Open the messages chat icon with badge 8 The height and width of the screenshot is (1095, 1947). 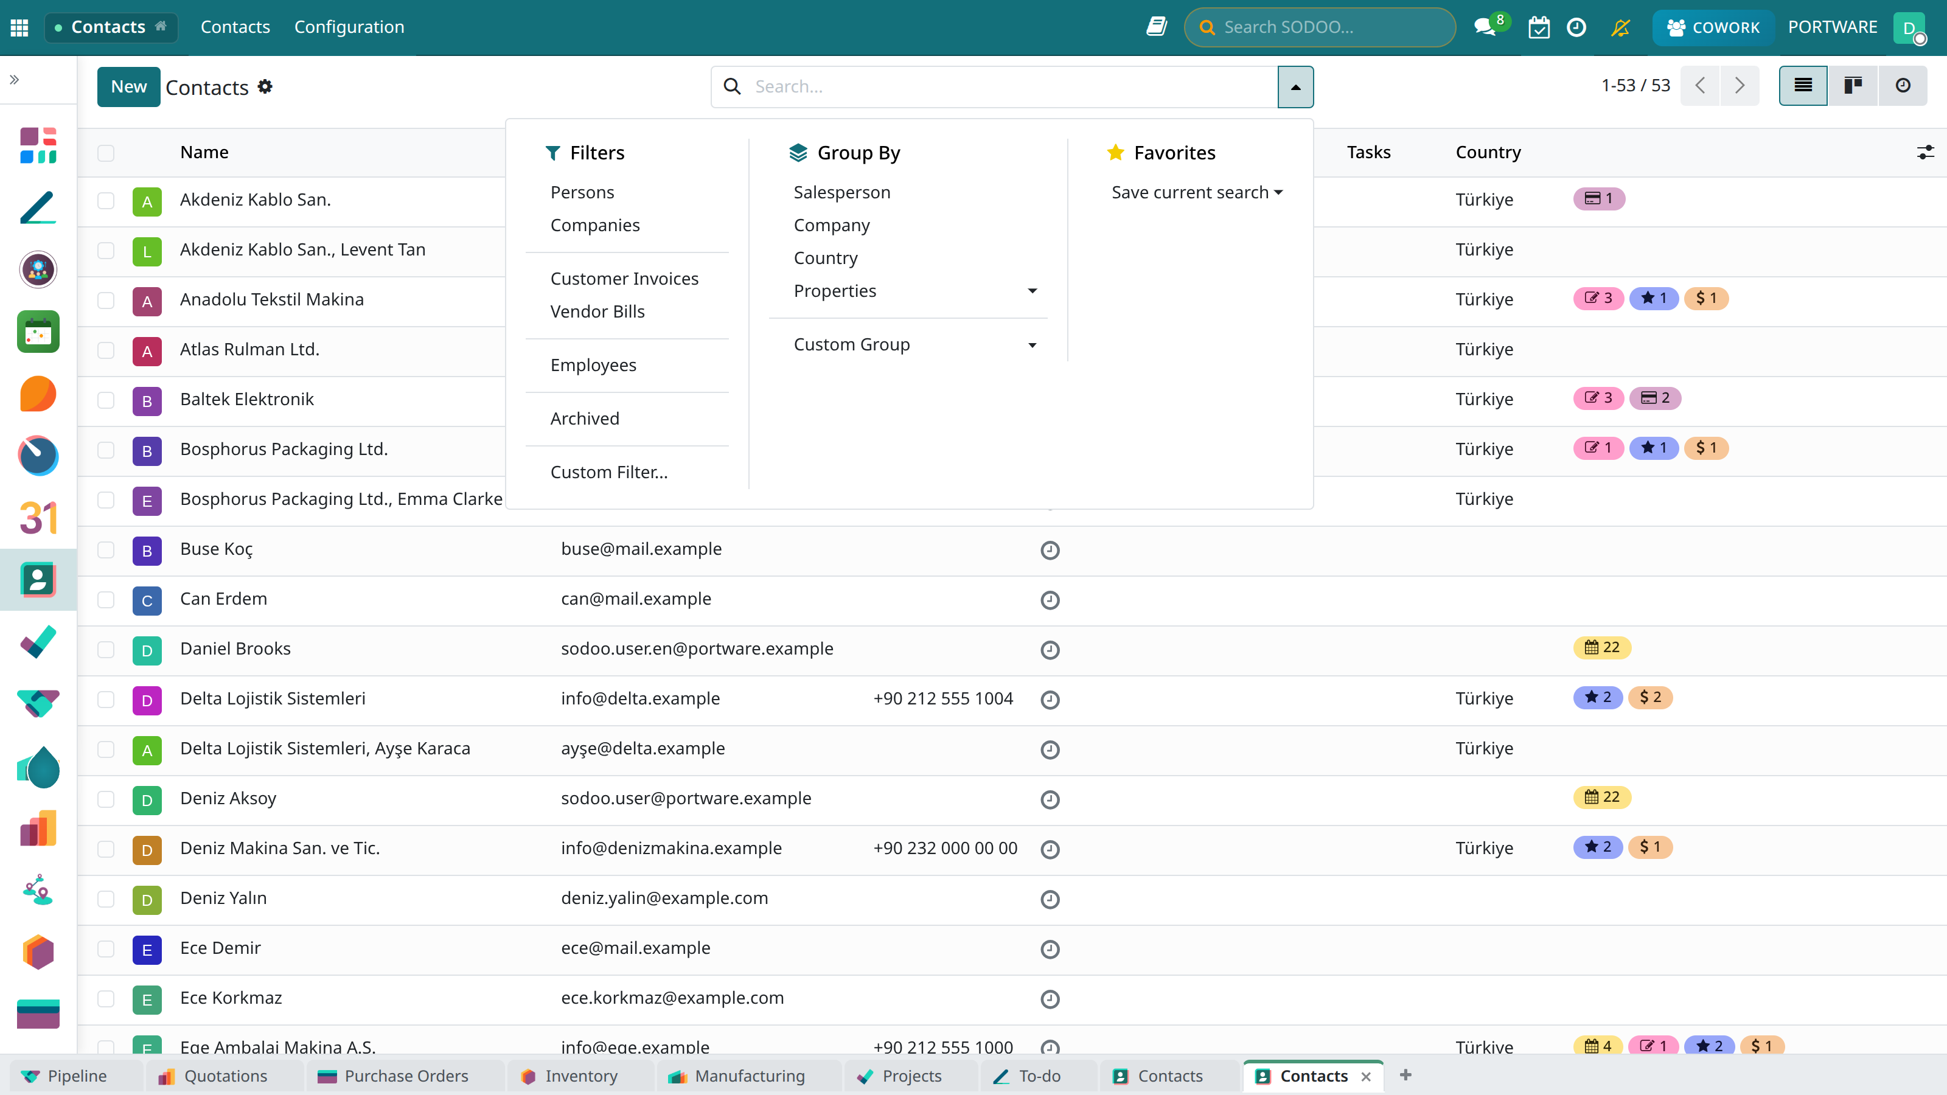click(1485, 27)
